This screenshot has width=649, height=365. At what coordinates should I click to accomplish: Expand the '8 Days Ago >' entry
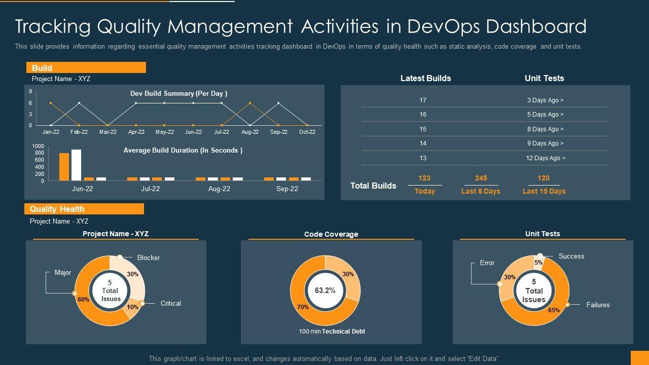click(x=545, y=129)
